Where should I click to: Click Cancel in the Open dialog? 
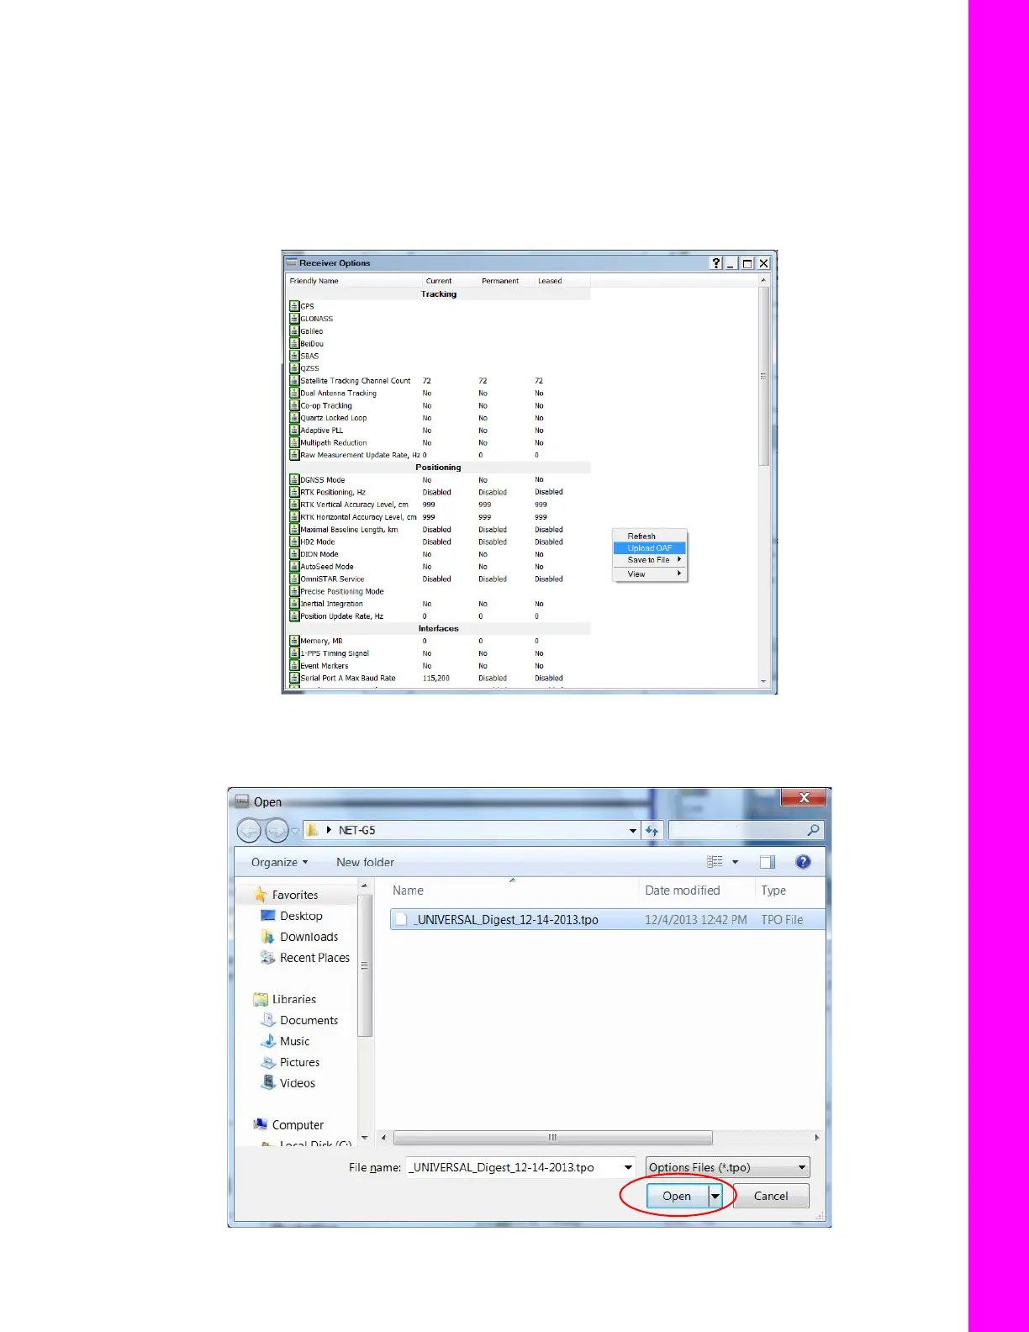click(771, 1196)
